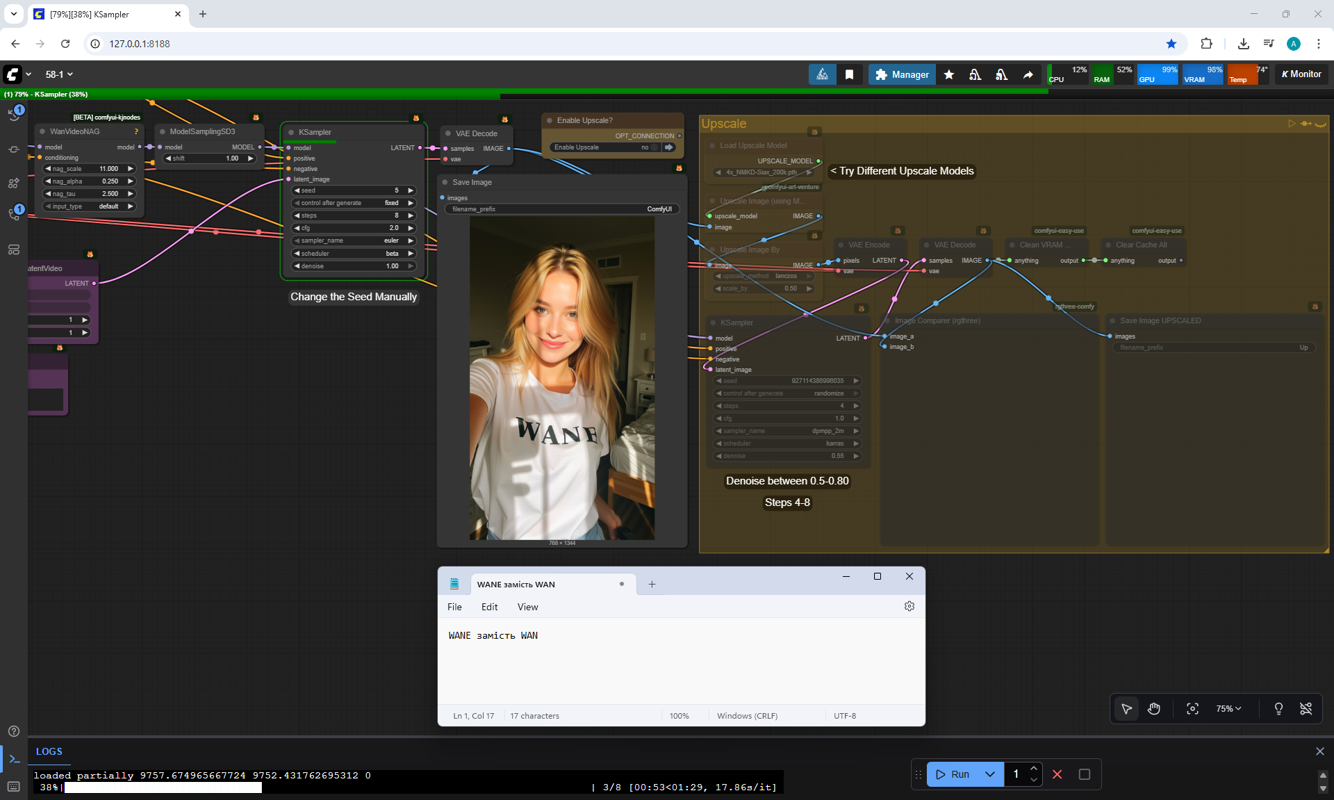Click the bookmark icon in toolbar

(849, 74)
